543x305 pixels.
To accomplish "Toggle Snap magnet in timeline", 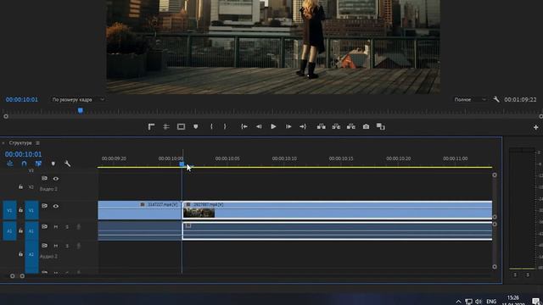I will click(x=24, y=164).
